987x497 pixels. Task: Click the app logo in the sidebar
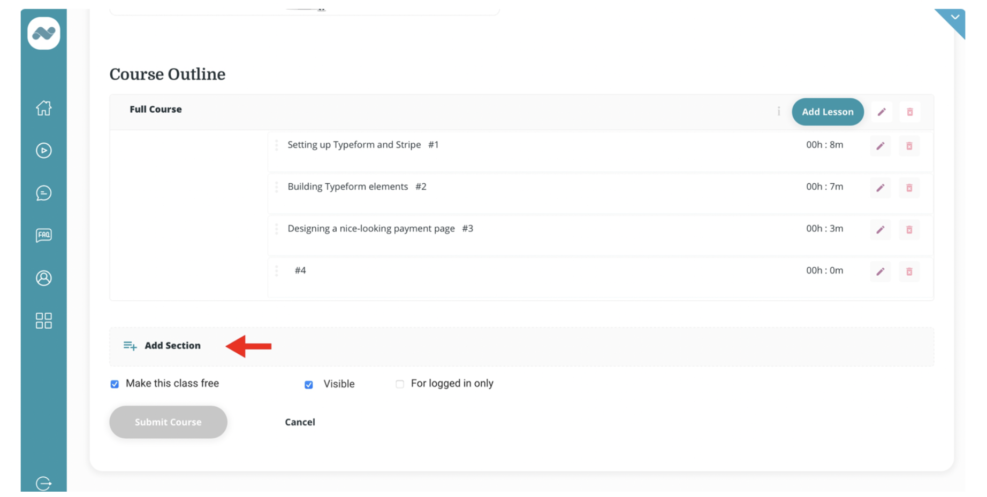click(x=44, y=34)
